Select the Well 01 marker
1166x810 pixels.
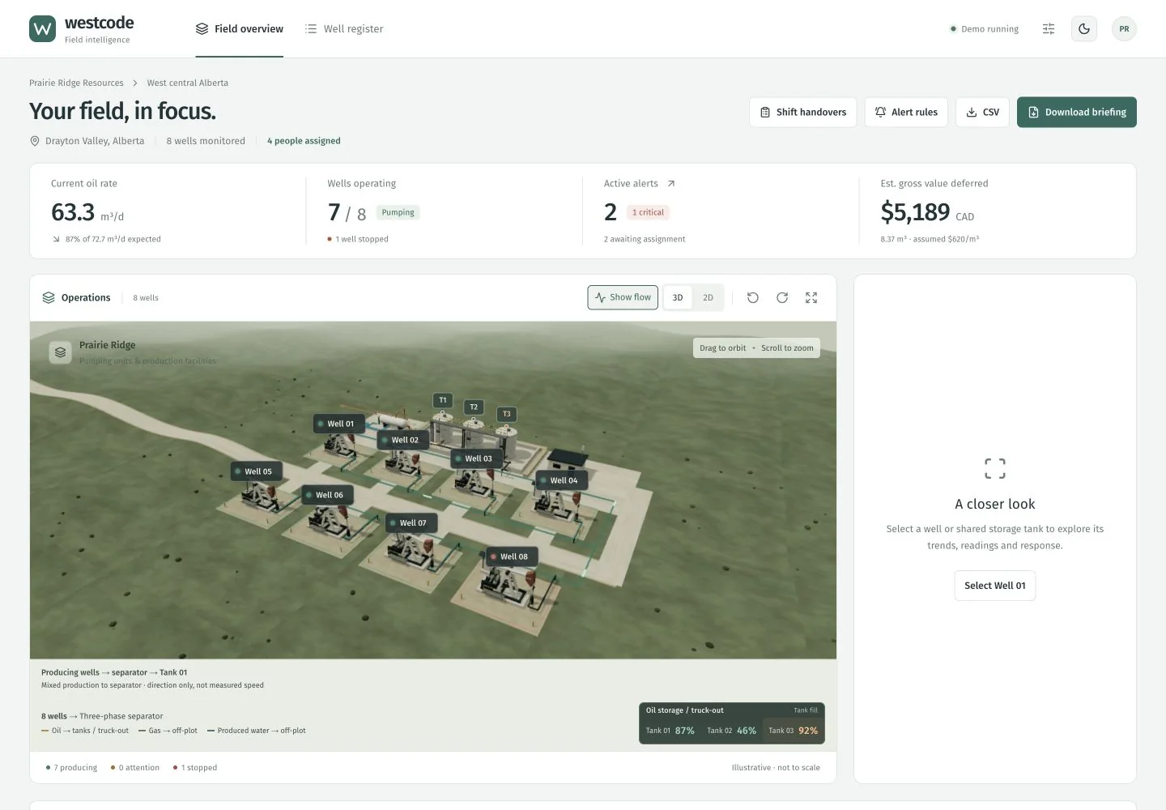tap(339, 424)
